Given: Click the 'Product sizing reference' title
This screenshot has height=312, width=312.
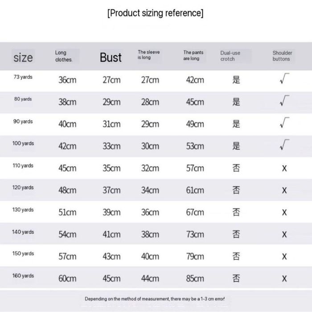Looking at the screenshot, I should coord(156,13).
